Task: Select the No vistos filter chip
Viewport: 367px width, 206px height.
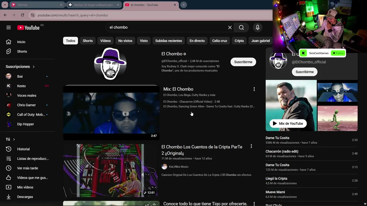Action: [x=125, y=41]
